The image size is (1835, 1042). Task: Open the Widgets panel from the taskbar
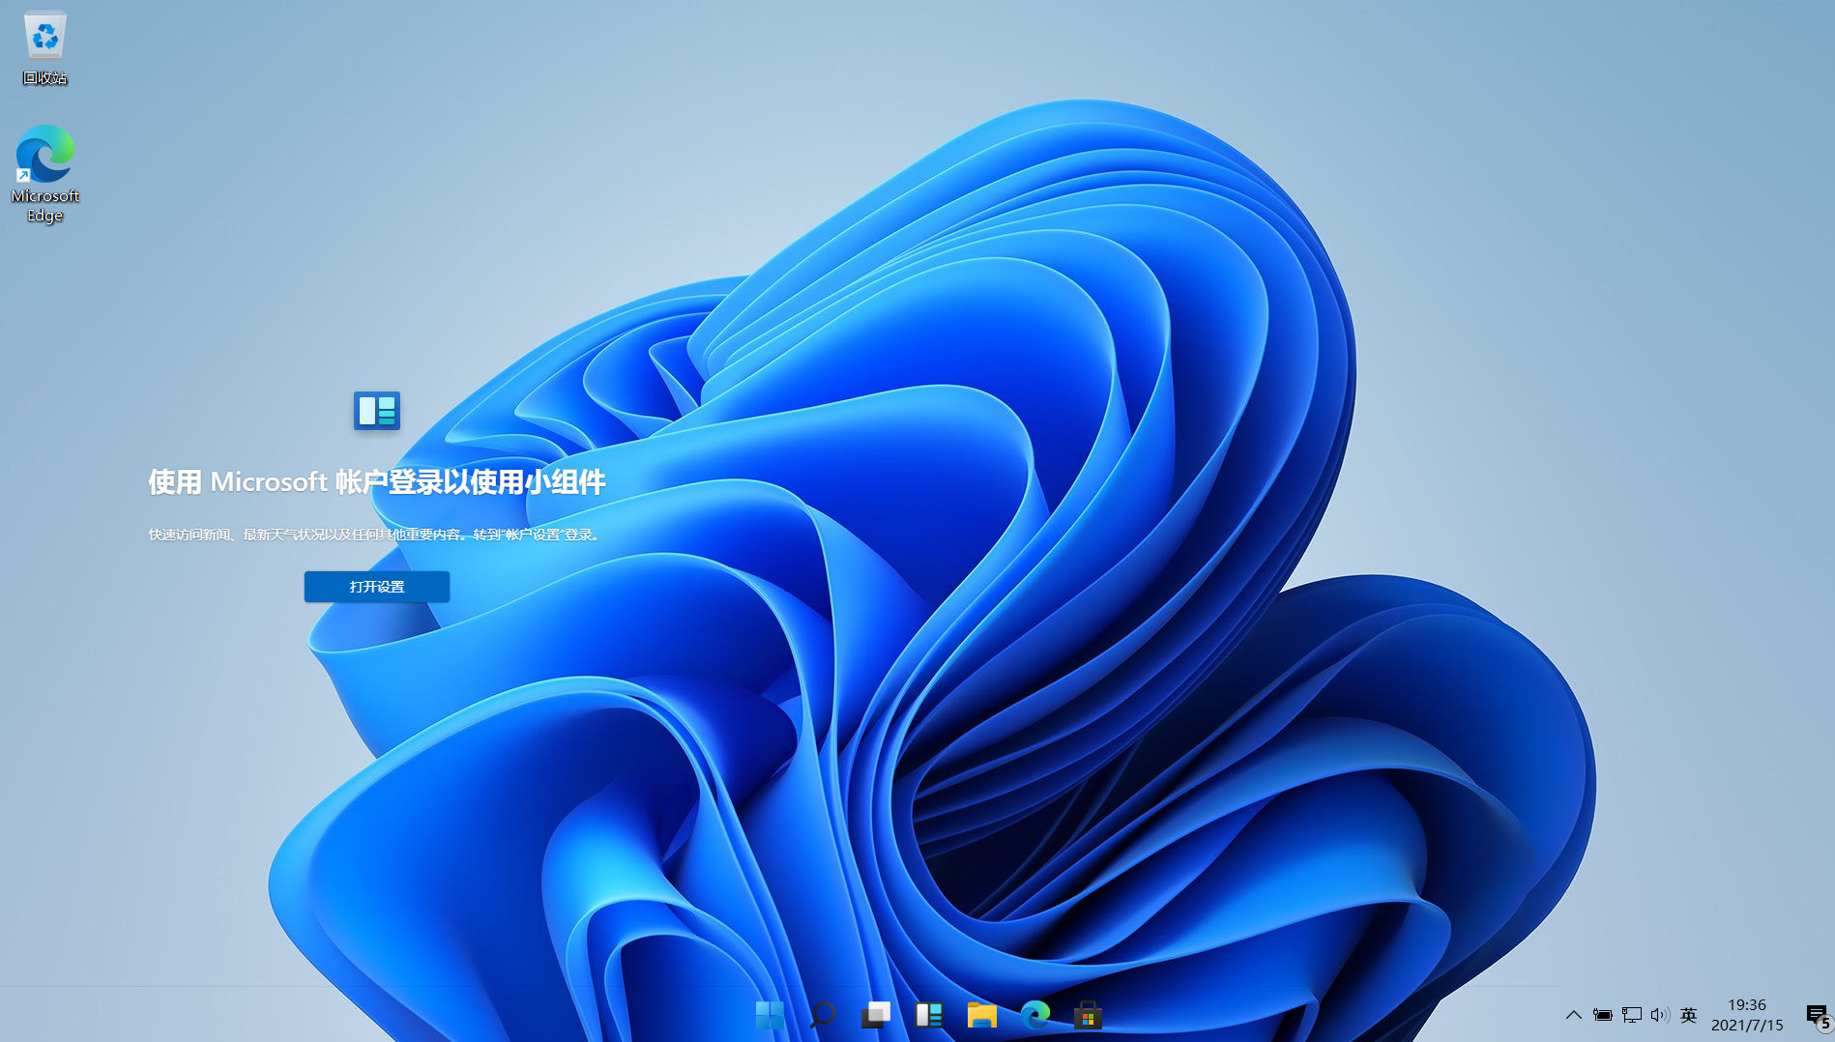pos(929,1016)
